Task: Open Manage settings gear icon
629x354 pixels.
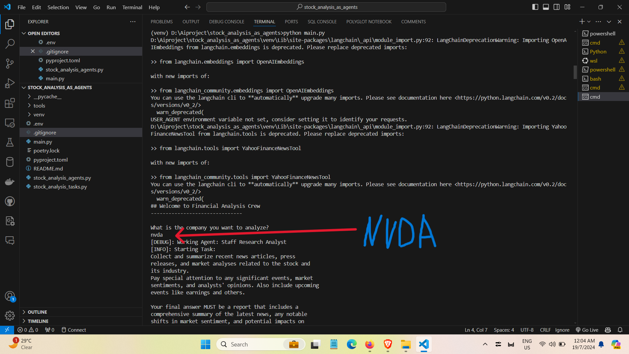Action: (x=10, y=315)
